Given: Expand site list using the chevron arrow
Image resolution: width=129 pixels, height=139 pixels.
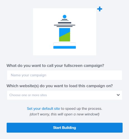Looking at the screenshot, I should pos(118,95).
